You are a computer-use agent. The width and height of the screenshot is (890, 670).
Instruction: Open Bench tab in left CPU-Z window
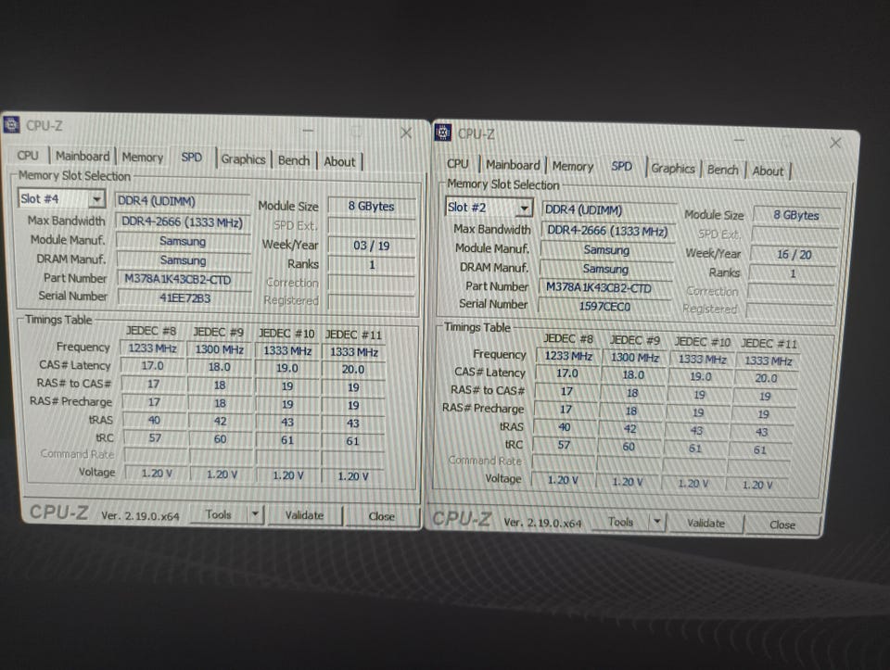point(294,160)
